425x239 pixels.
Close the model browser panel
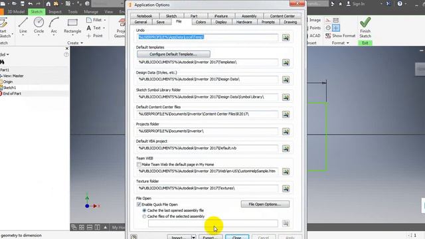tap(67, 48)
